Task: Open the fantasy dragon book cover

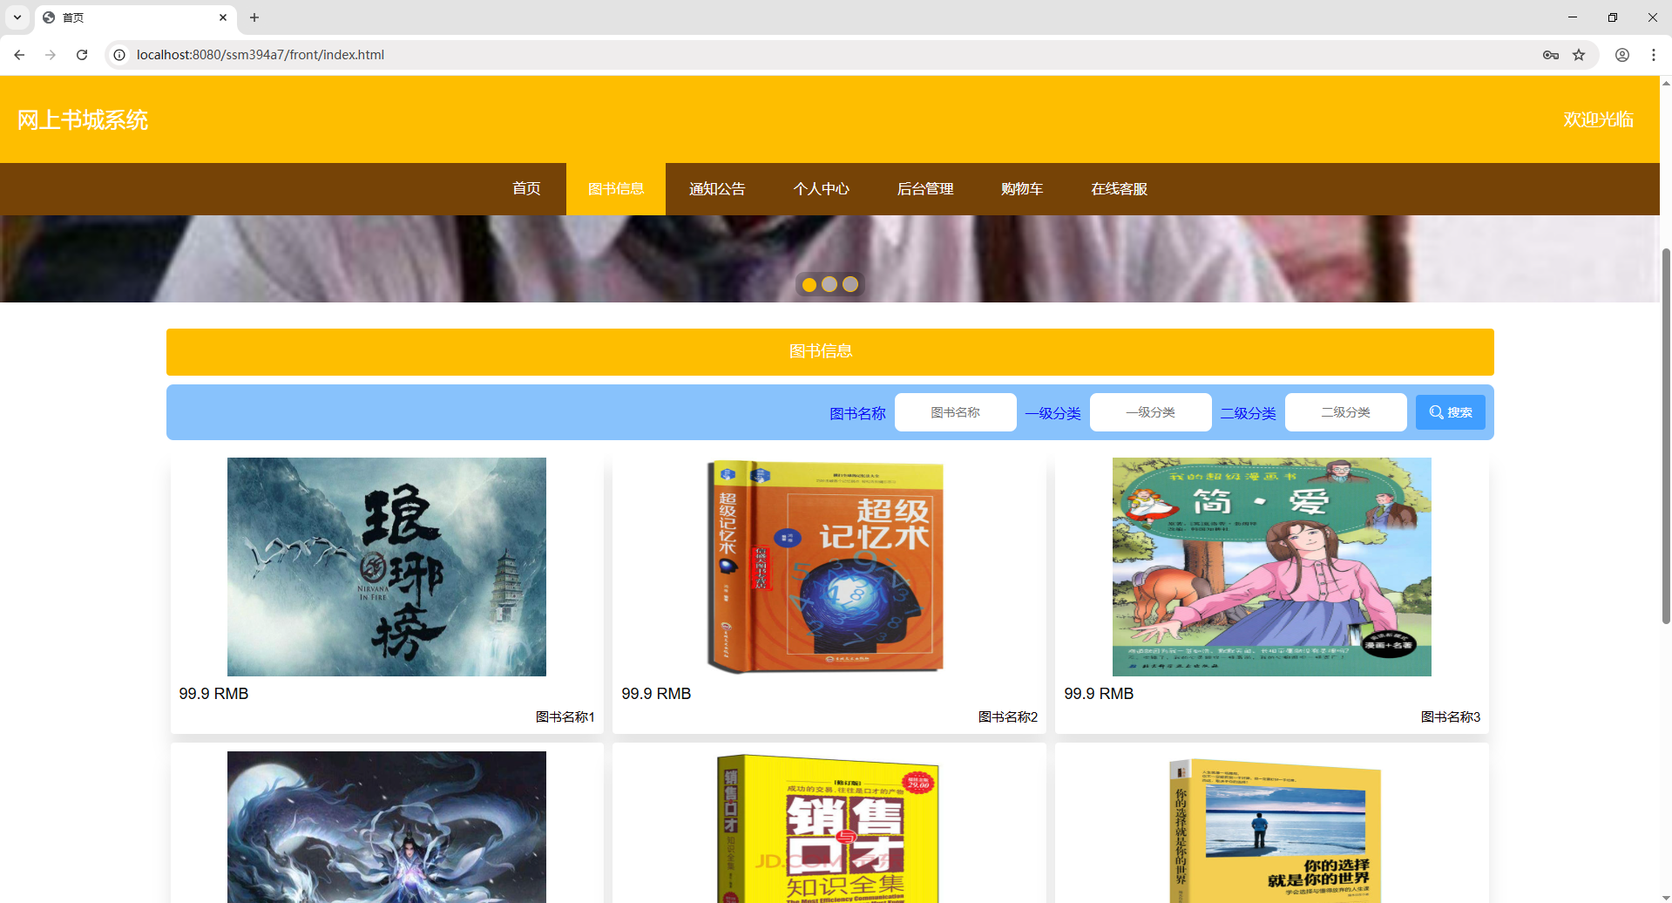Action: [387, 827]
